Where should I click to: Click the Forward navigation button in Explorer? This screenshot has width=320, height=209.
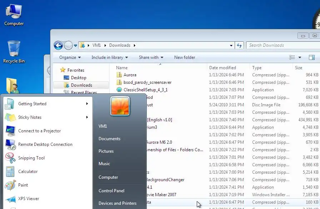point(68,45)
